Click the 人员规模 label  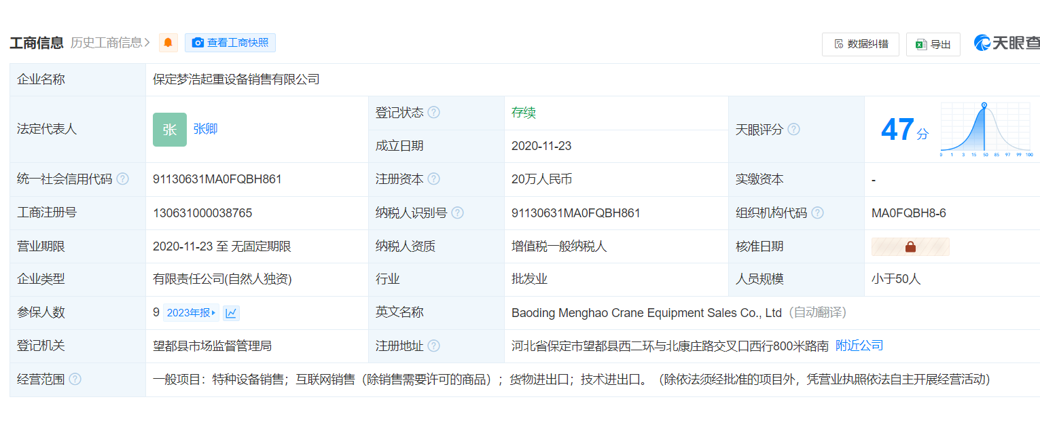(x=759, y=279)
